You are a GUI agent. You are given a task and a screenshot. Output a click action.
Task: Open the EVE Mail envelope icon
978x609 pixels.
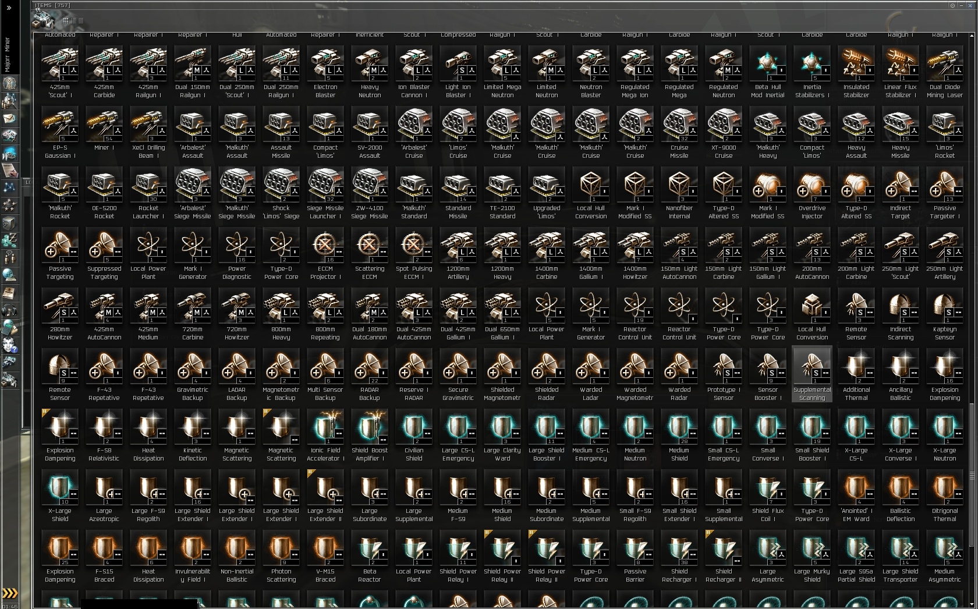tap(9, 118)
